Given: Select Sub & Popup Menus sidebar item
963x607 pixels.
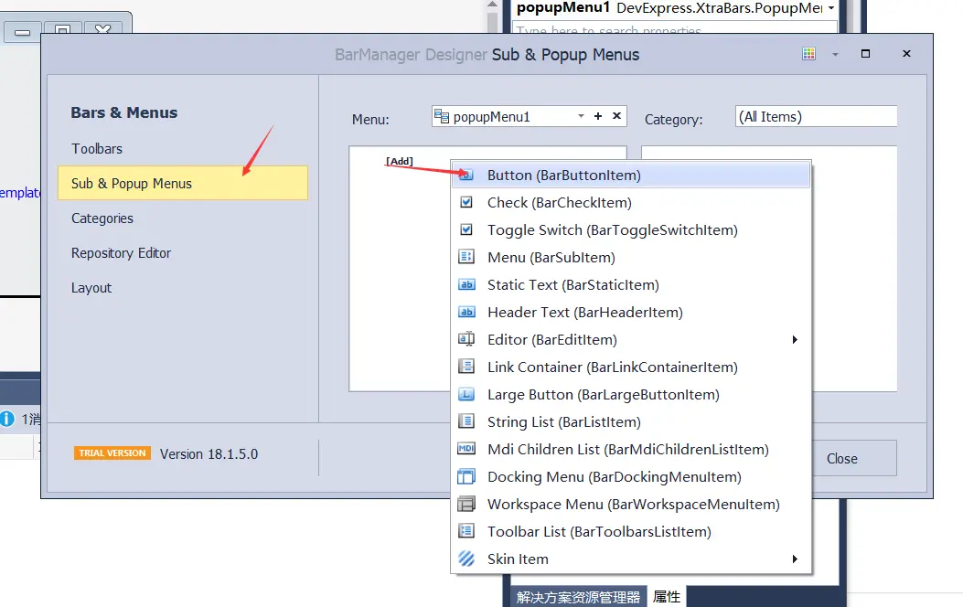Looking at the screenshot, I should [x=182, y=183].
